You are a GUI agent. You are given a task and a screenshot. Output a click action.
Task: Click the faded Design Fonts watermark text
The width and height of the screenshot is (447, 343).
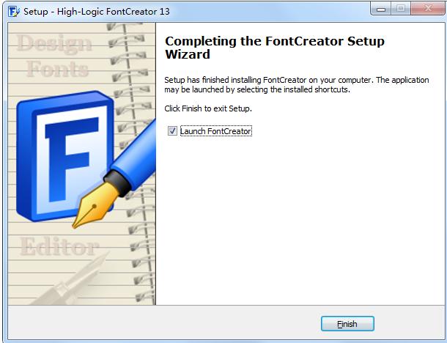pyautogui.click(x=56, y=56)
